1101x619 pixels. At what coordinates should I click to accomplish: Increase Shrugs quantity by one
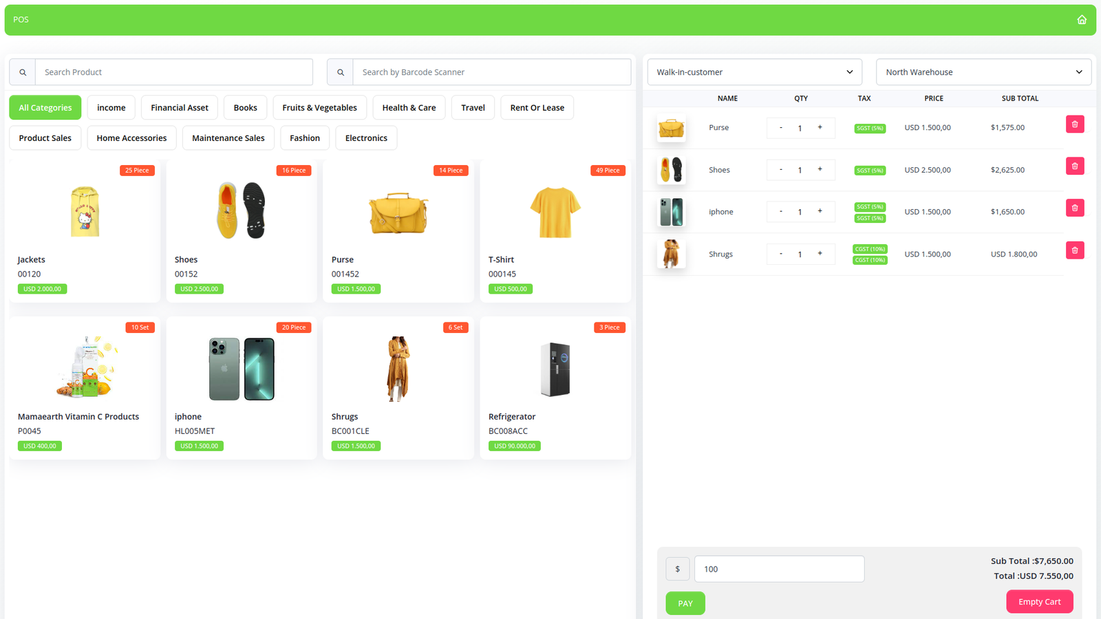(x=820, y=253)
